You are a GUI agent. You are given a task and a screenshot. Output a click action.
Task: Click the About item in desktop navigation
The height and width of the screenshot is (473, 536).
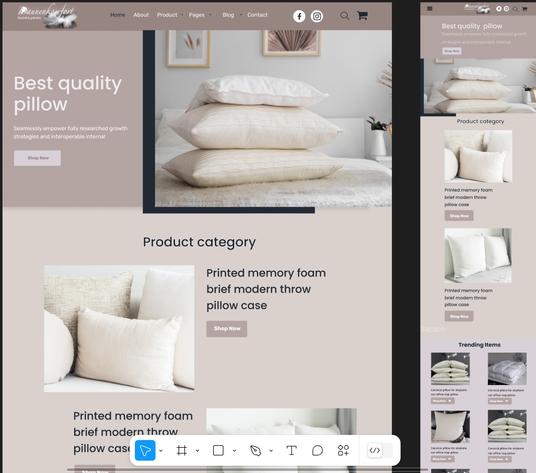coord(141,15)
